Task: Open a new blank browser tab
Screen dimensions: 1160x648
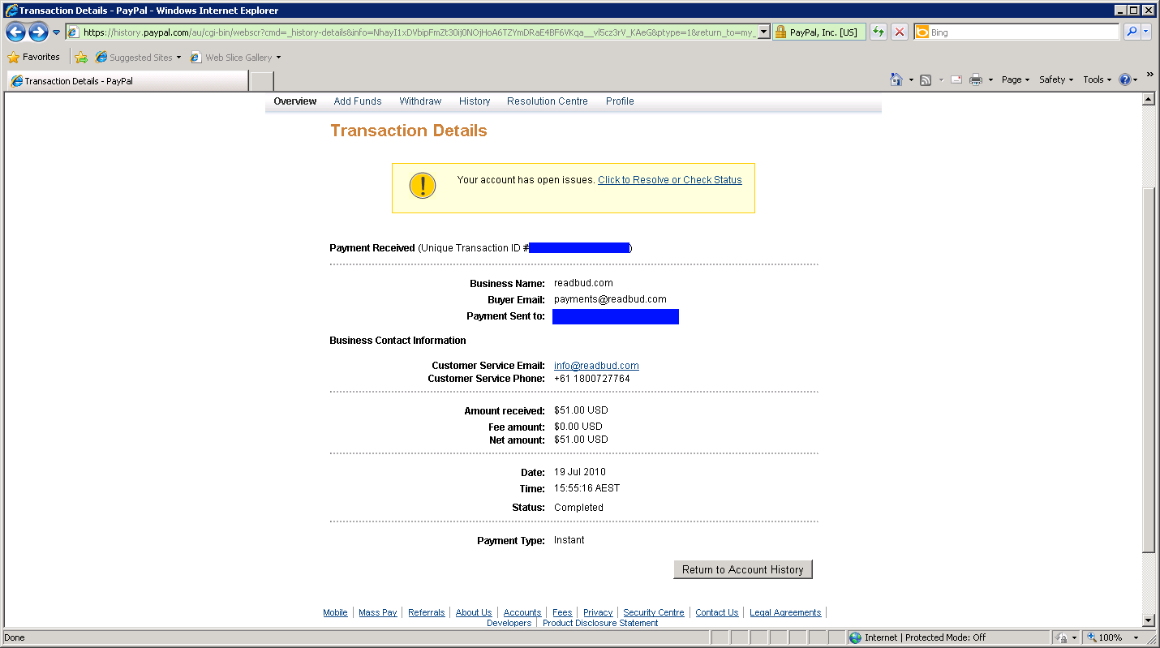Action: (x=262, y=81)
